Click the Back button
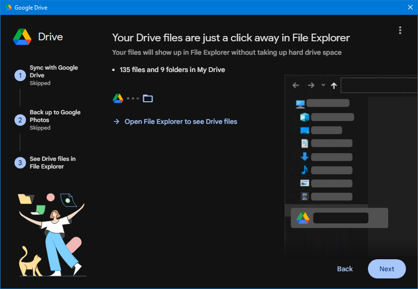The image size is (418, 289). coord(345,269)
